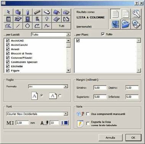Click the gear with tag icon
145x144 pixels.
pyautogui.click(x=136, y=24)
